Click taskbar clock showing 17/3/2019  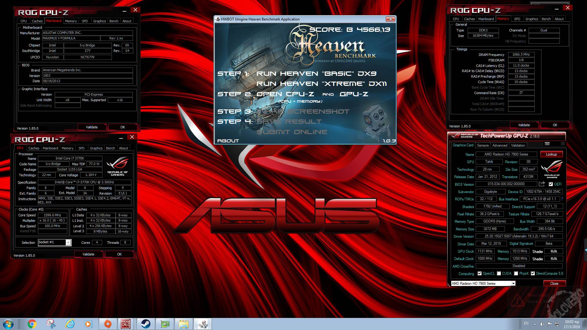click(572, 324)
